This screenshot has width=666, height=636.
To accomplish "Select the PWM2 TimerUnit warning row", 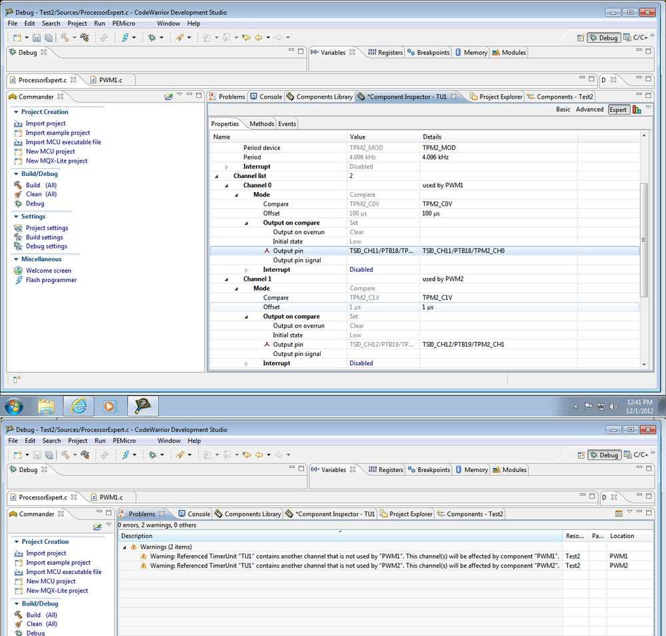I will coord(353,565).
